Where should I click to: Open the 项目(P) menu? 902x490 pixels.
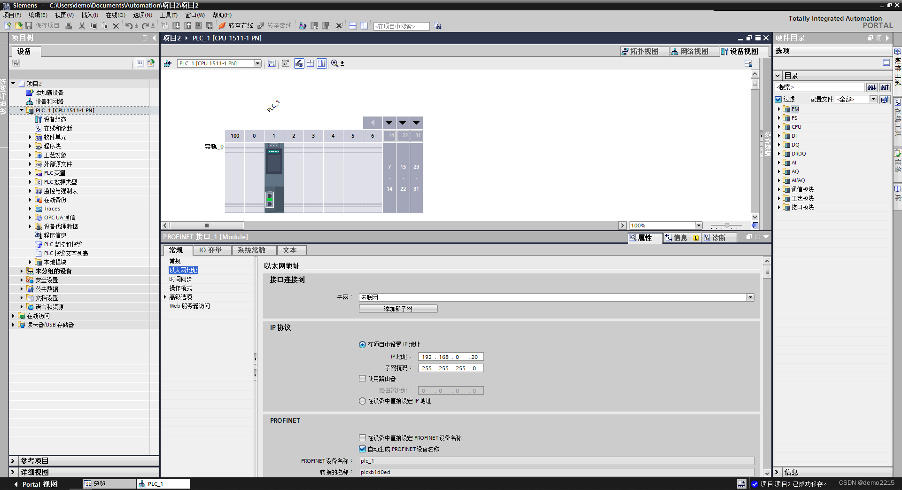(12, 15)
